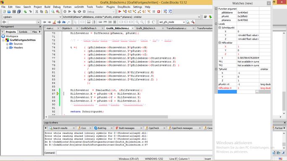The height and width of the screenshot is (161, 287).
Task: Switch to the Symbols management tab
Action: pyautogui.click(x=23, y=32)
